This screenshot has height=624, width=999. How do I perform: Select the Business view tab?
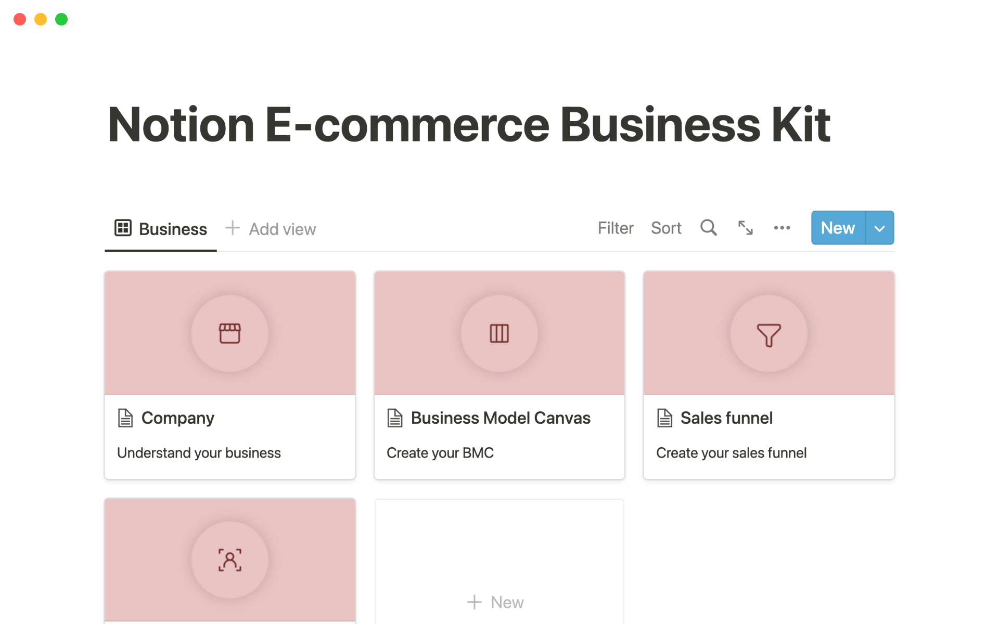[x=161, y=229]
